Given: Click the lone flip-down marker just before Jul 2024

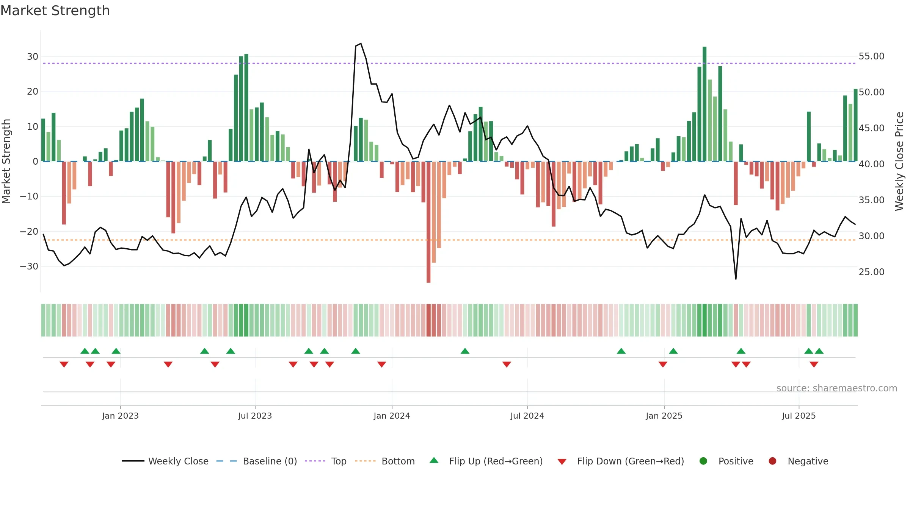Looking at the screenshot, I should [507, 365].
